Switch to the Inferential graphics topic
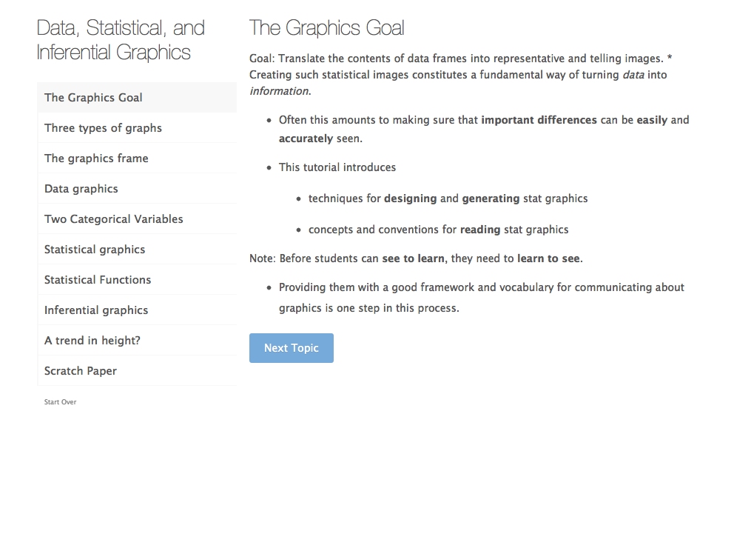The width and height of the screenshot is (734, 551). tap(96, 310)
